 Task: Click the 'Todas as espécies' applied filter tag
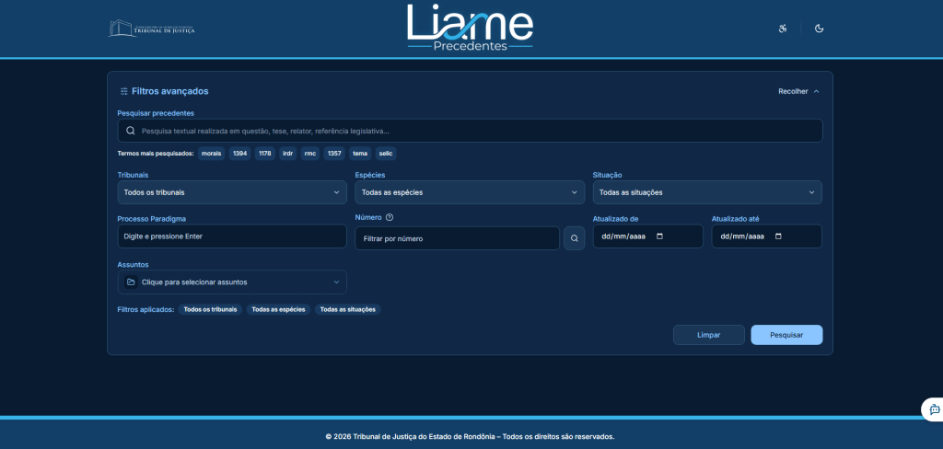tap(278, 309)
